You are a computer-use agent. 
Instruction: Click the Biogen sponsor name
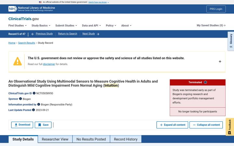click(27, 99)
